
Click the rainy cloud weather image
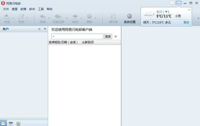[149, 14]
